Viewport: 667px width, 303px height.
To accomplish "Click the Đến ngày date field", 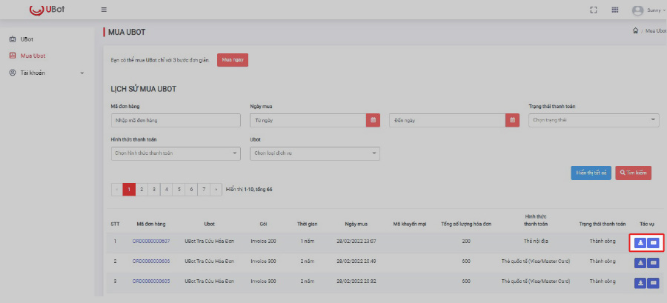I will pyautogui.click(x=448, y=120).
